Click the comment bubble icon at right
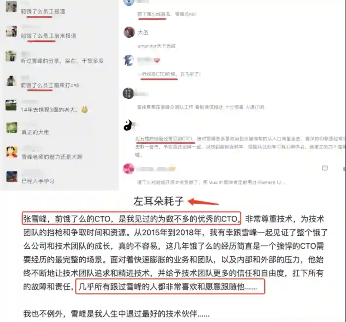The height and width of the screenshot is (322, 346). 325,168
